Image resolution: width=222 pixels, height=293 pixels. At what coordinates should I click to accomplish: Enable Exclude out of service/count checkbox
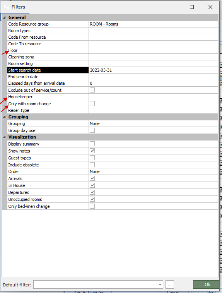coord(92,90)
